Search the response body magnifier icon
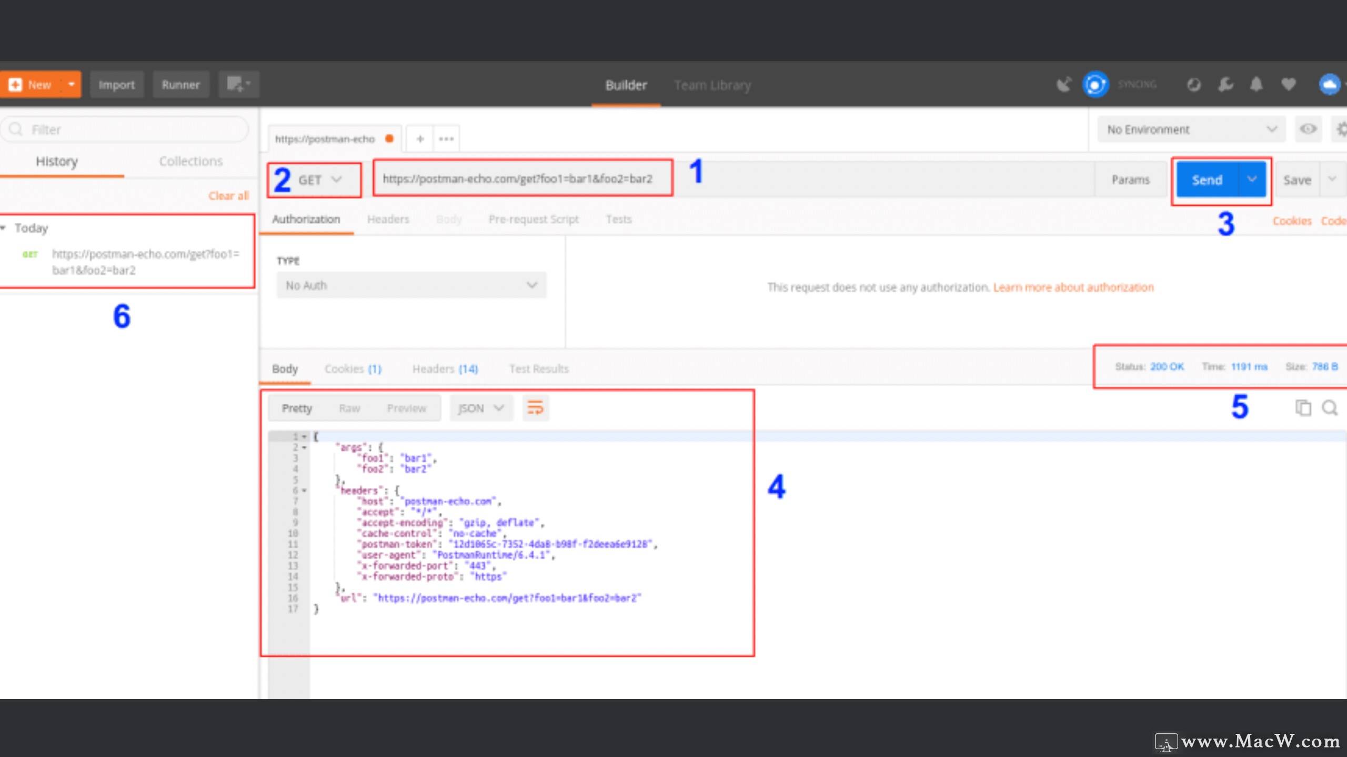Image resolution: width=1347 pixels, height=757 pixels. [1330, 407]
